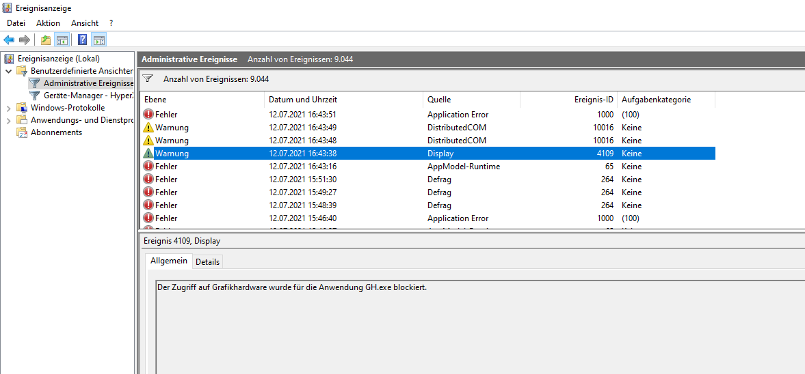805x374 pixels.
Task: Sort by Datum und Uhrzeit column header
Action: tap(343, 100)
